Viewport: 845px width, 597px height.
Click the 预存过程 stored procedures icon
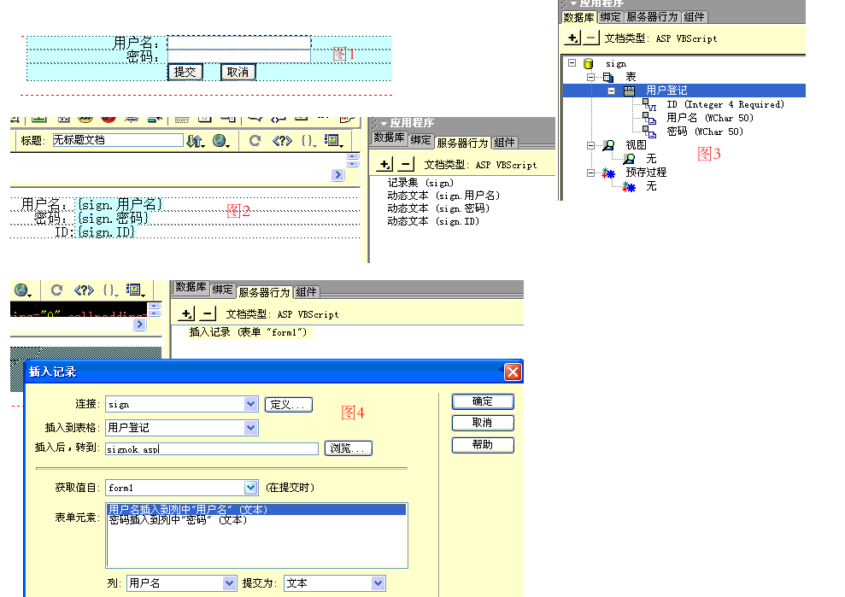(x=608, y=173)
